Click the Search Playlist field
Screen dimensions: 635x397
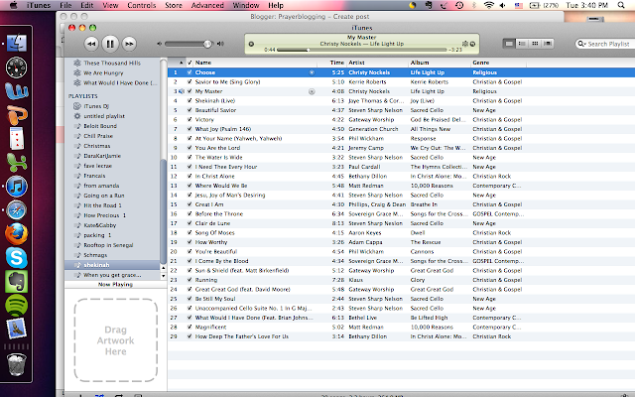607,44
